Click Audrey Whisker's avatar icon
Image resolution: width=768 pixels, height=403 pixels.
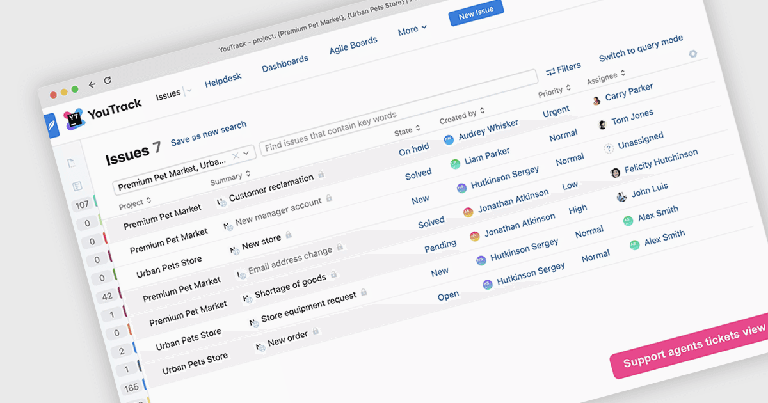pos(449,139)
